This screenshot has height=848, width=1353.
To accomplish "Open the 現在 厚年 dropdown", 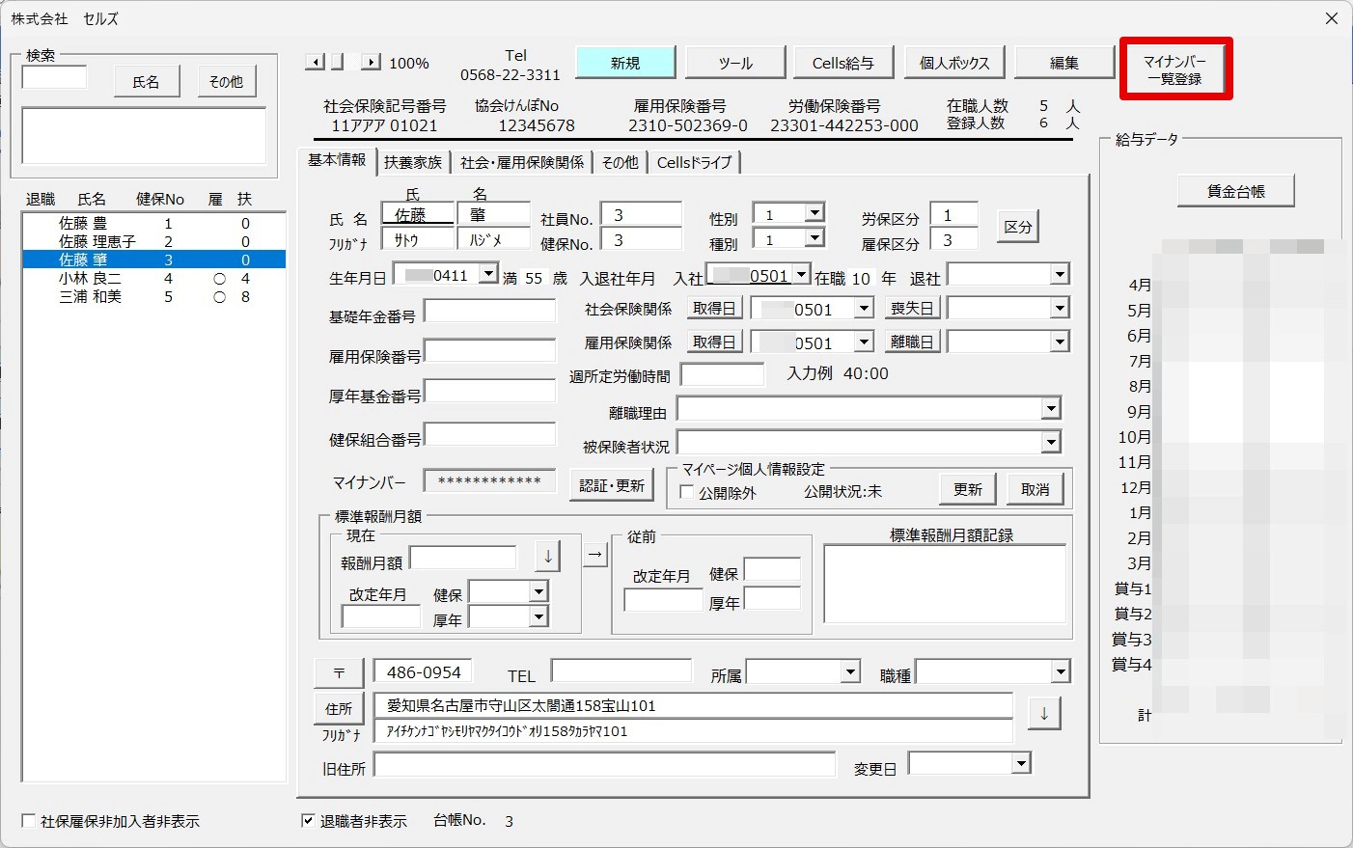I will pos(538,615).
